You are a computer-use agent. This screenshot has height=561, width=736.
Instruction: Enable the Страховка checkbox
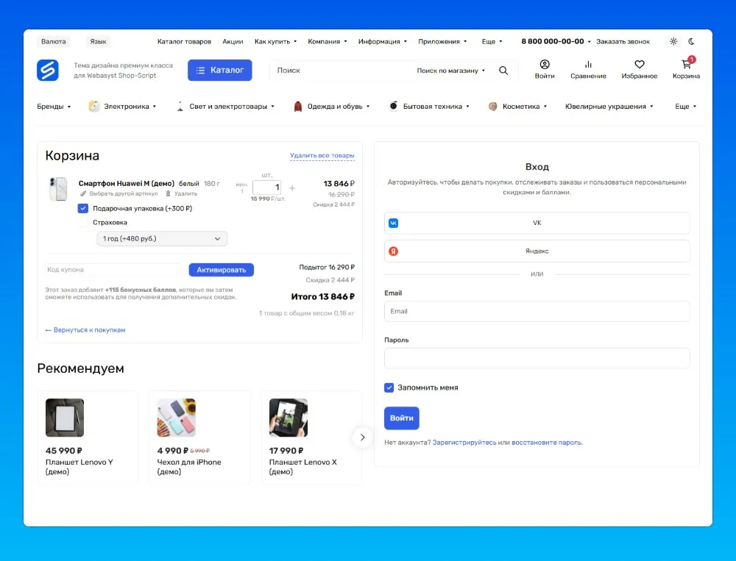[83, 222]
